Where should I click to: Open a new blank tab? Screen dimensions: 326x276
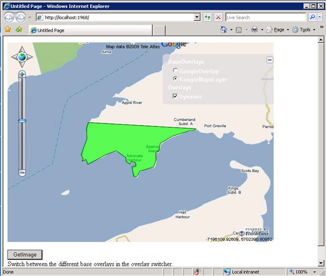tap(159, 31)
